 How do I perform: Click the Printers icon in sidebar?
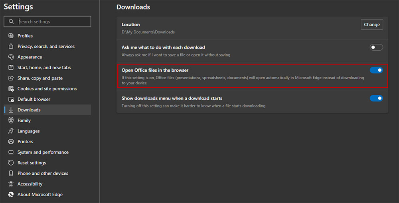tap(11, 142)
